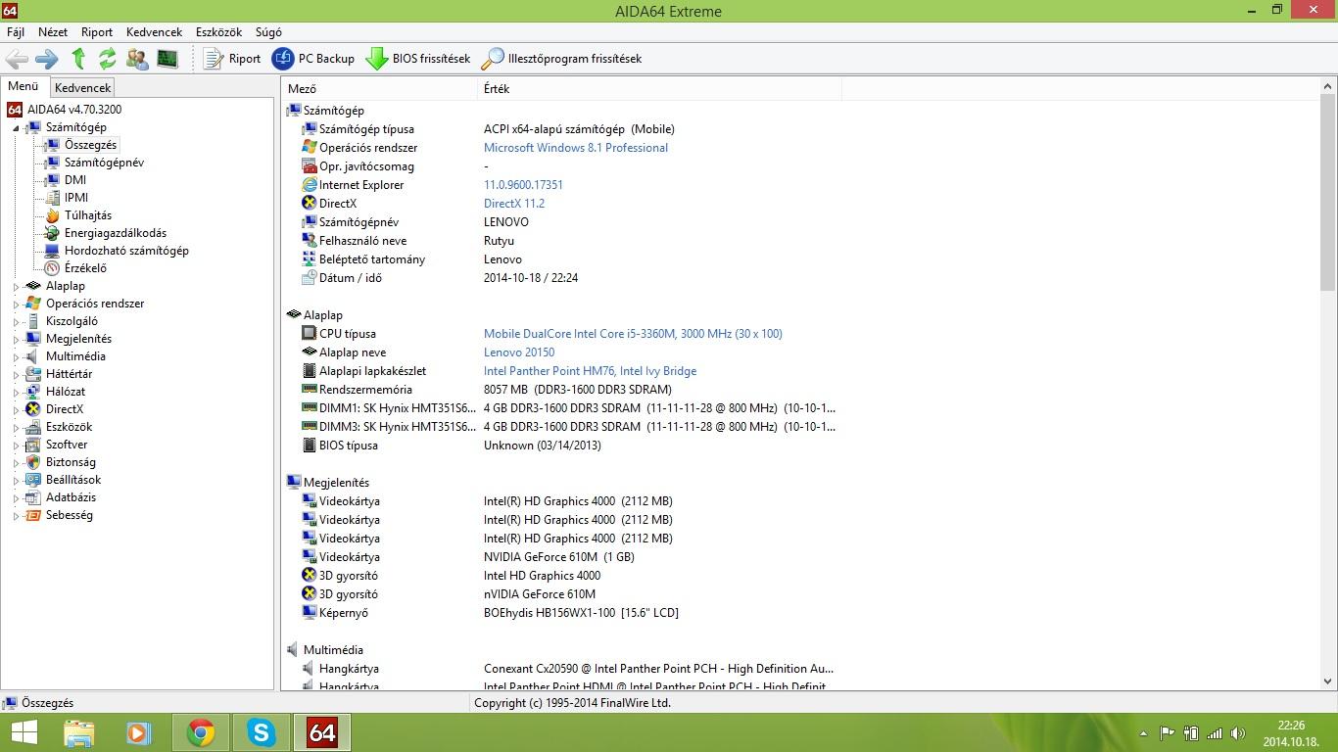This screenshot has width=1338, height=752.
Task: Click the Eszközök tree item icon
Action: (x=33, y=427)
